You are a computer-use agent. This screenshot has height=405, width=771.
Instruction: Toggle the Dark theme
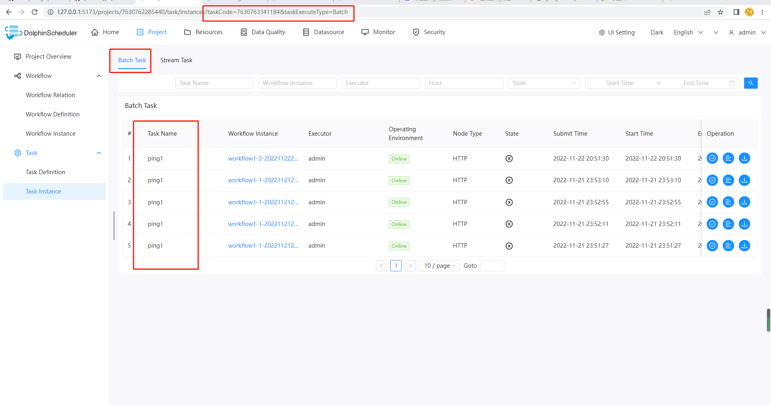click(x=657, y=33)
